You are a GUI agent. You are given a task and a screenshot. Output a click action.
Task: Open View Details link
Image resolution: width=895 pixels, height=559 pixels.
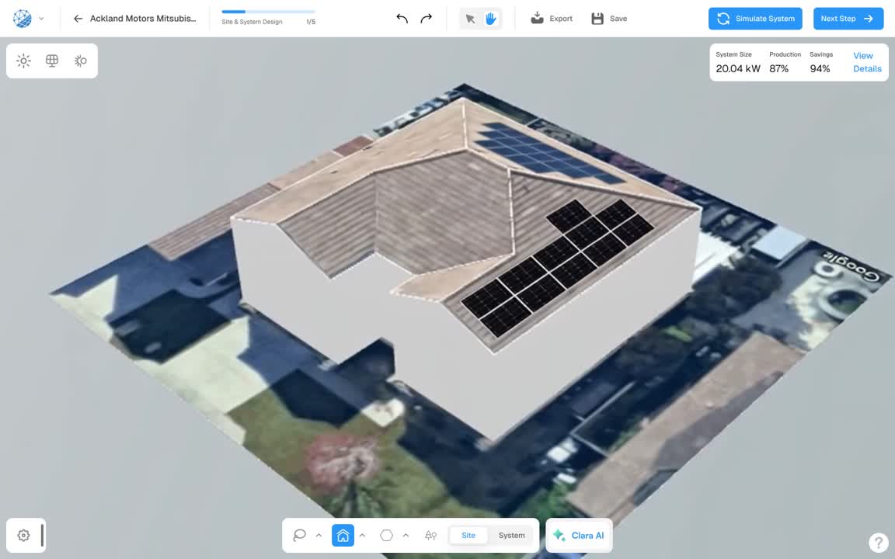867,62
